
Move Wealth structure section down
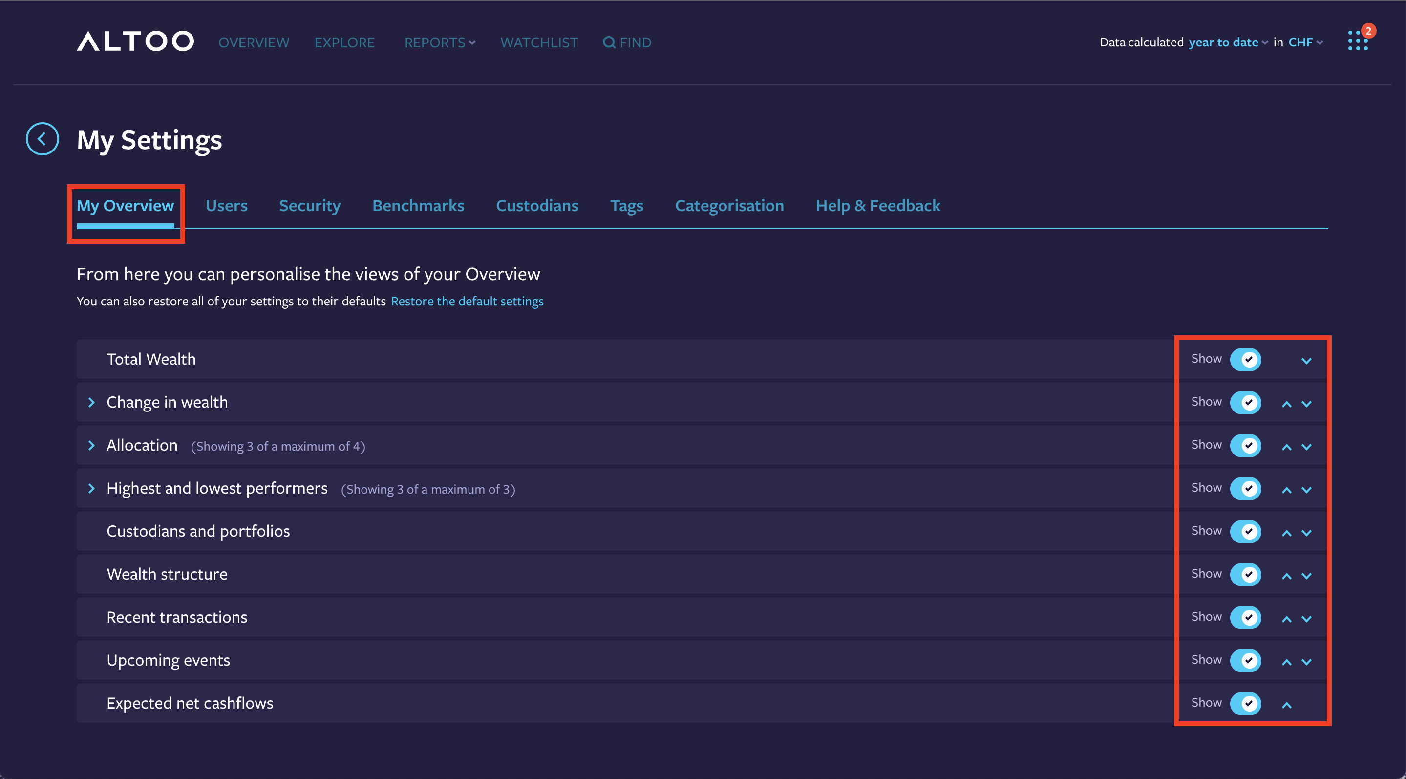(1307, 576)
